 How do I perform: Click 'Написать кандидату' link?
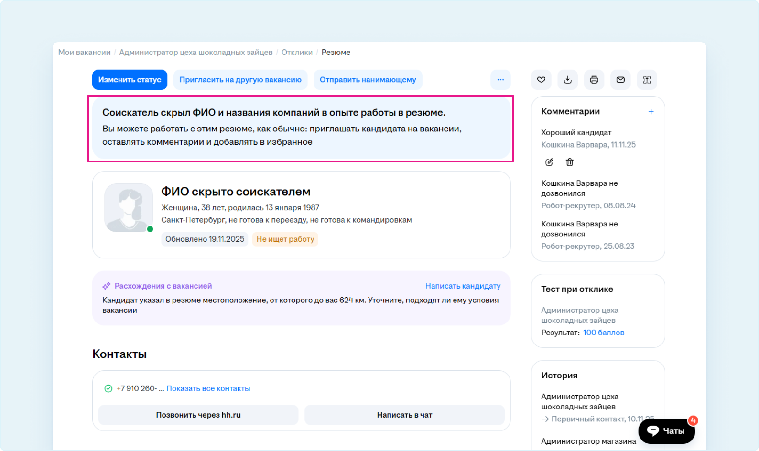463,286
